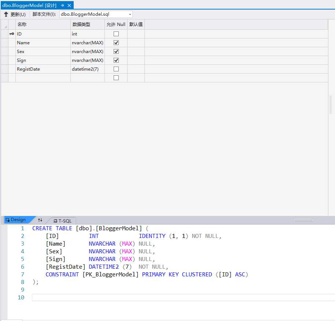This screenshot has height=321, width=335.
Task: Click DATETIME2 keyword in SQL line 6
Action: (x=104, y=267)
